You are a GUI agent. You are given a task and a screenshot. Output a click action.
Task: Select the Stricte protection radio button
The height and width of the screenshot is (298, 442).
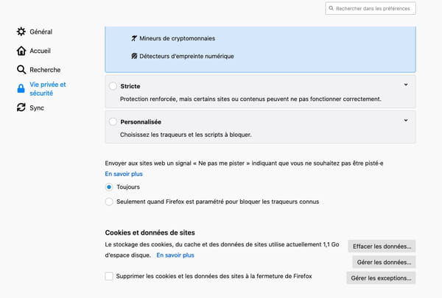coord(113,86)
